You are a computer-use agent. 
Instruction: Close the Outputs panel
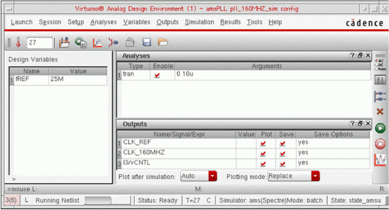click(x=368, y=123)
